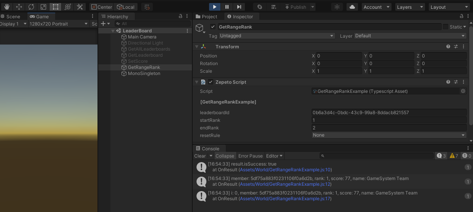Select the Hand tool in toolbar
Image resolution: width=473 pixels, height=212 pixels.
coord(7,7)
